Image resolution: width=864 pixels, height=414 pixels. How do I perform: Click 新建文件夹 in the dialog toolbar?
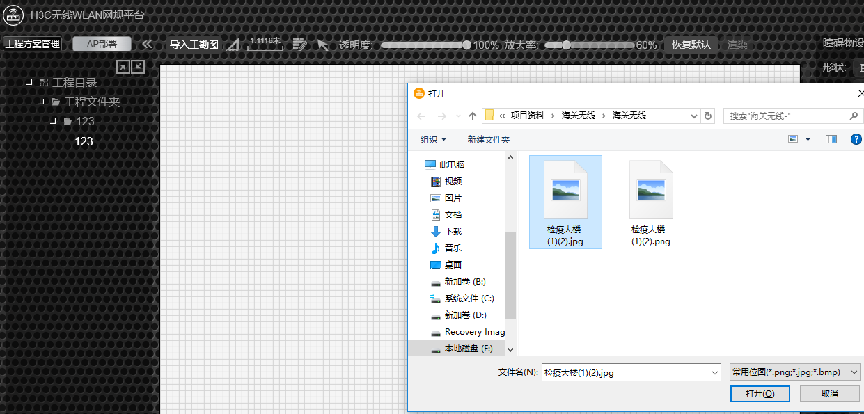pos(489,139)
